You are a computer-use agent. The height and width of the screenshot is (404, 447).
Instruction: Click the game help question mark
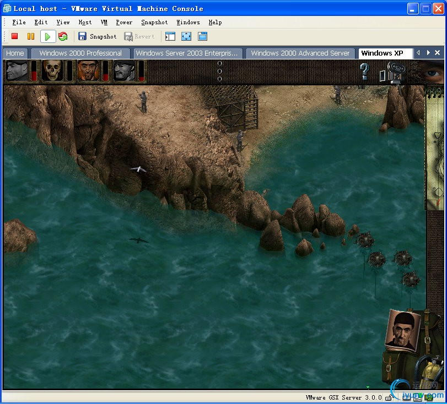(x=364, y=72)
